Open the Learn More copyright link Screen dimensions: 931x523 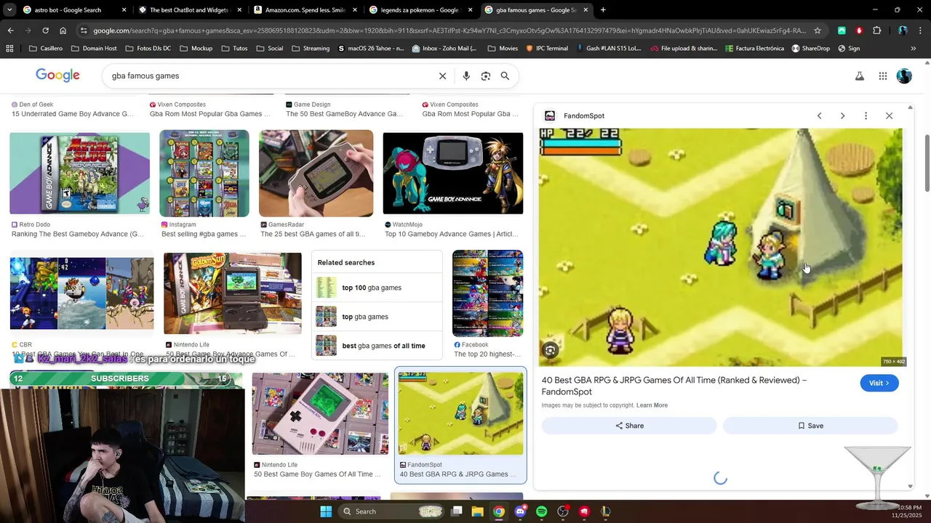(x=652, y=405)
